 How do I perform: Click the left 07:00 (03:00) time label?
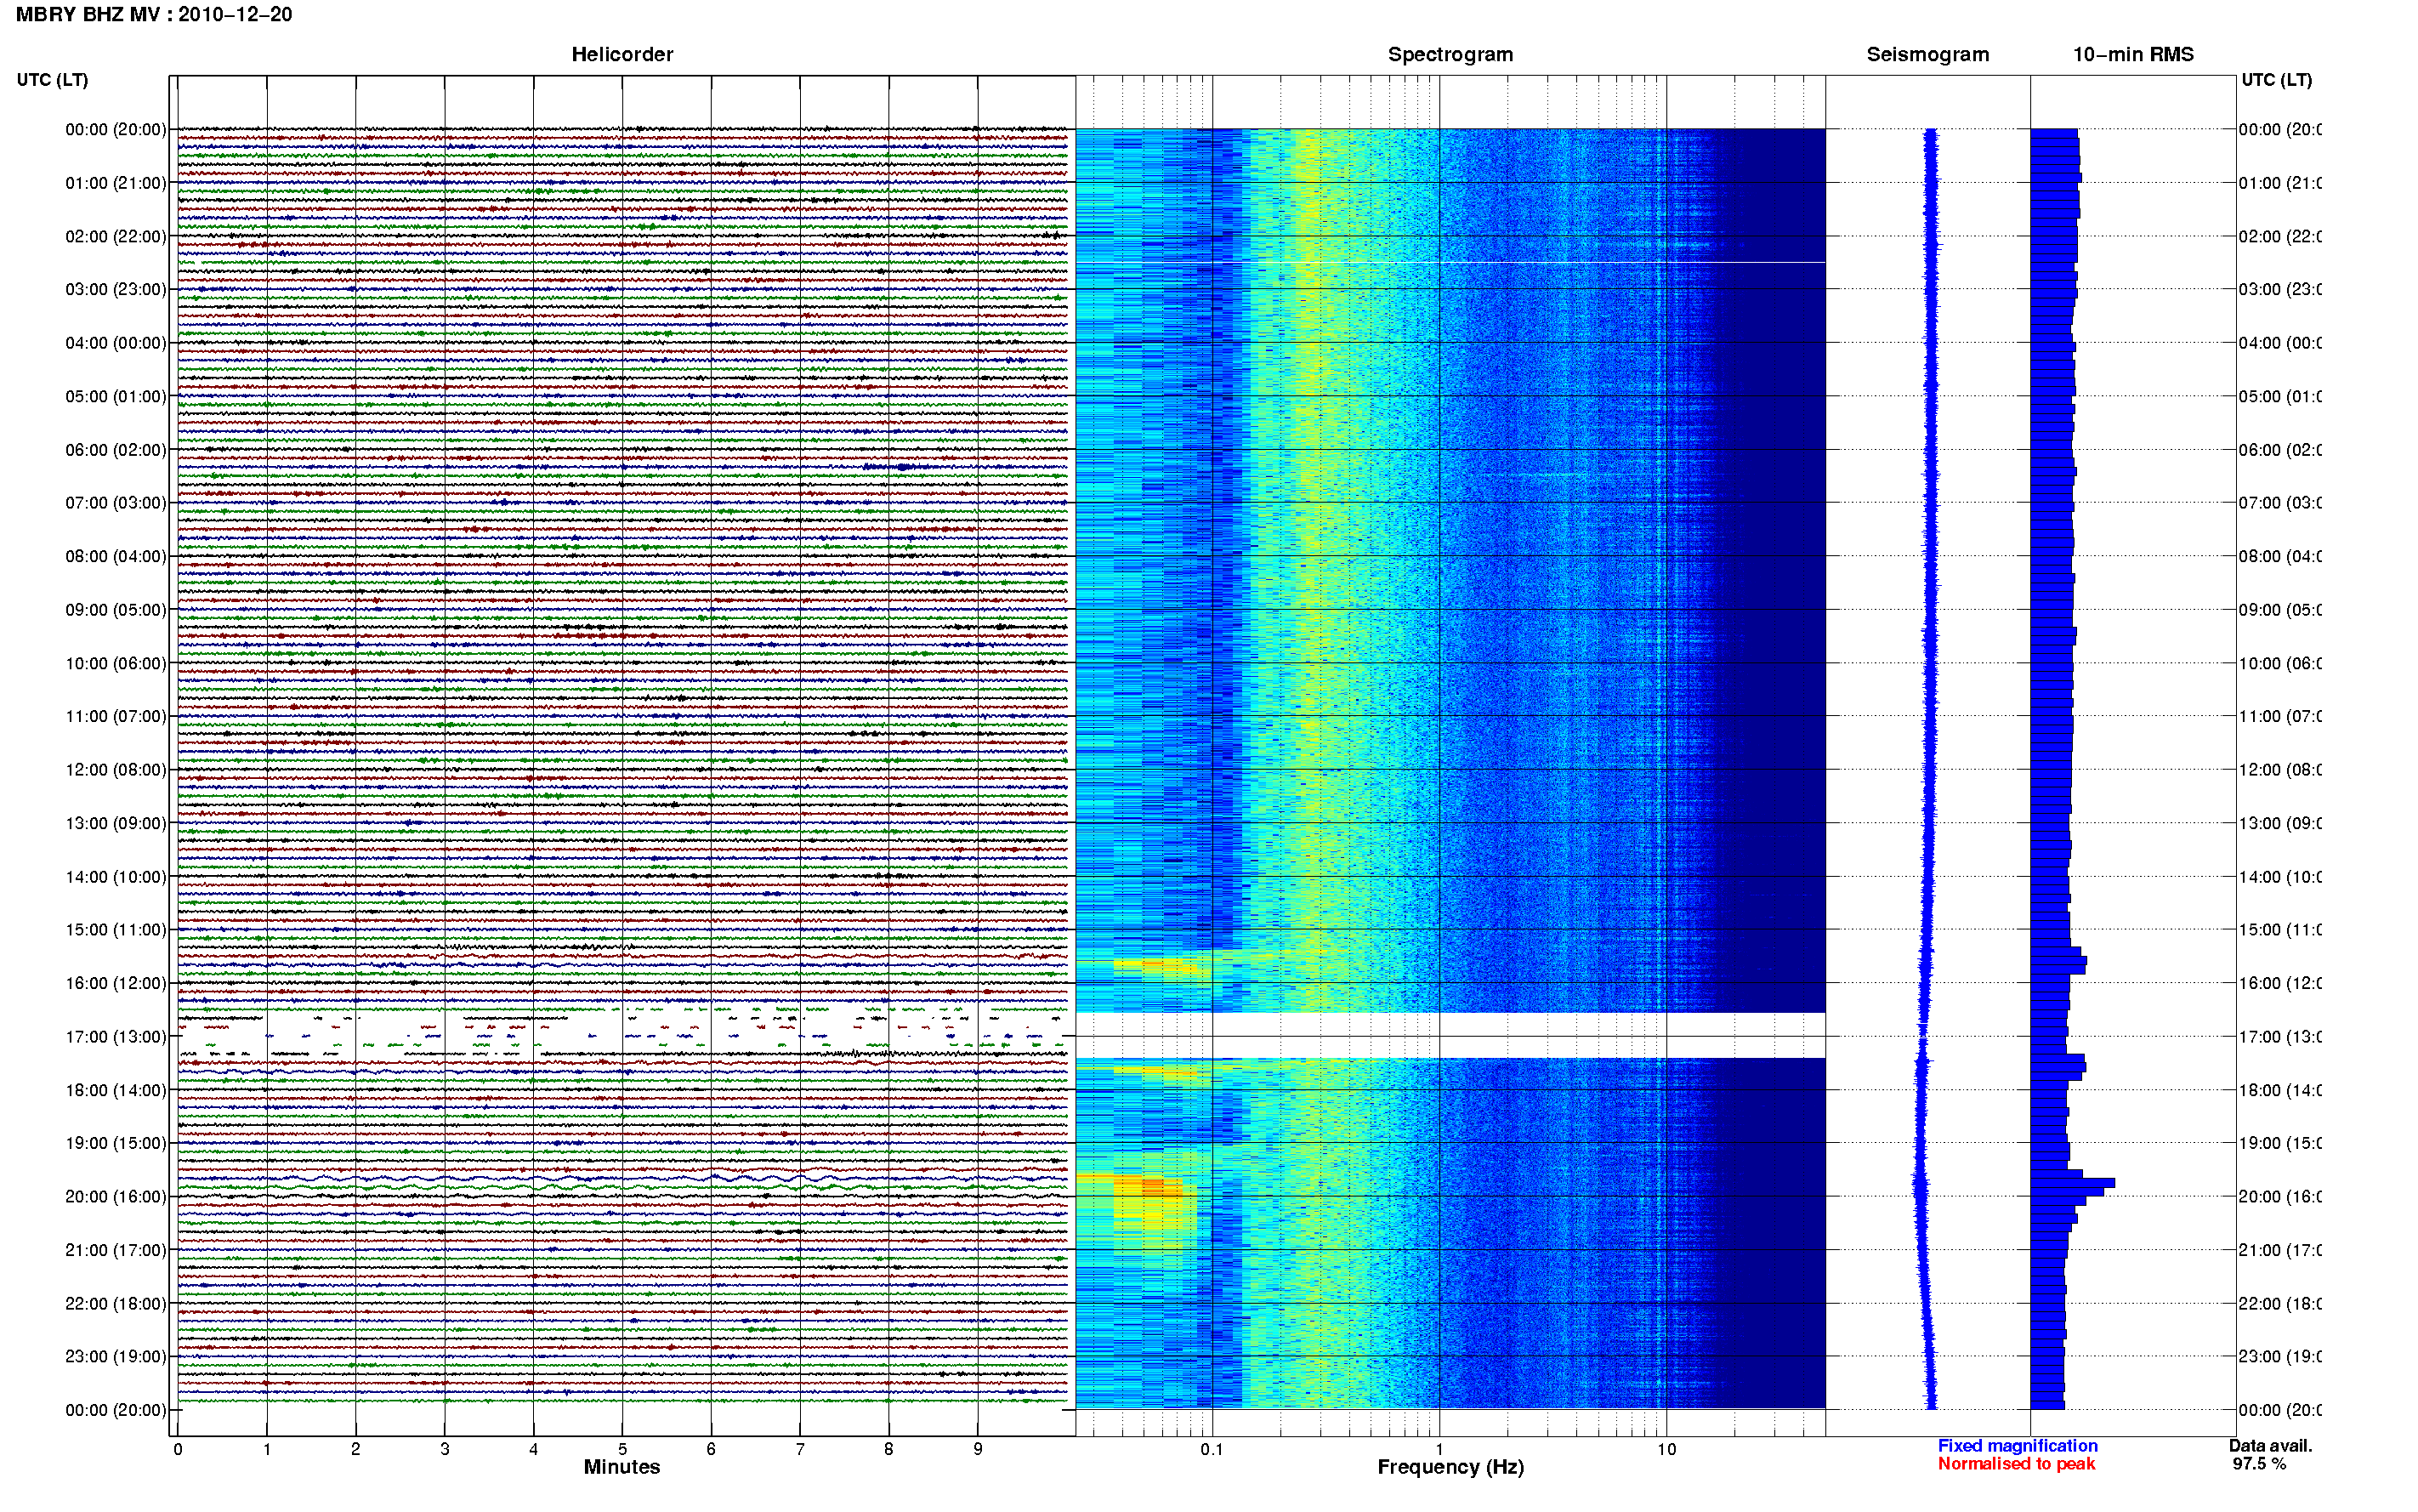tap(116, 502)
